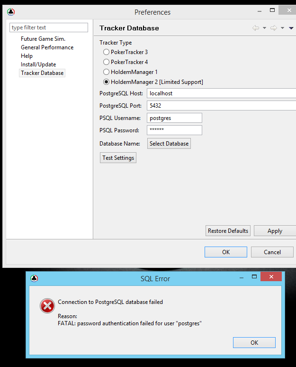Screen dimensions: 296x367
Task: Click the 'Tracker Type' group label
Action: [116, 43]
